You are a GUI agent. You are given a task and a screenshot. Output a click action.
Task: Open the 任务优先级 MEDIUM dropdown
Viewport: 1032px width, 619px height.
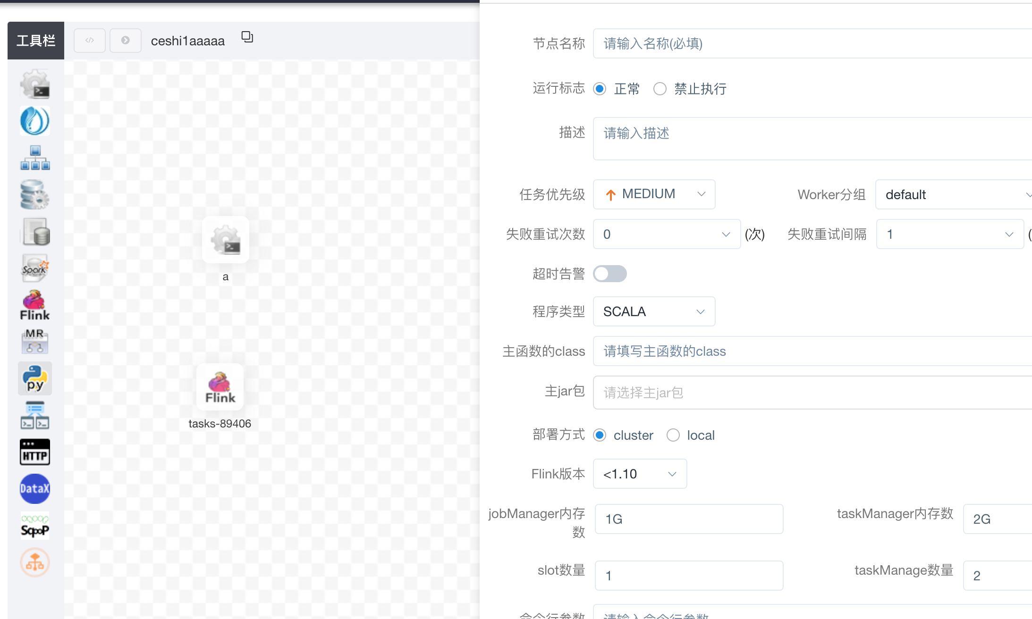(654, 194)
